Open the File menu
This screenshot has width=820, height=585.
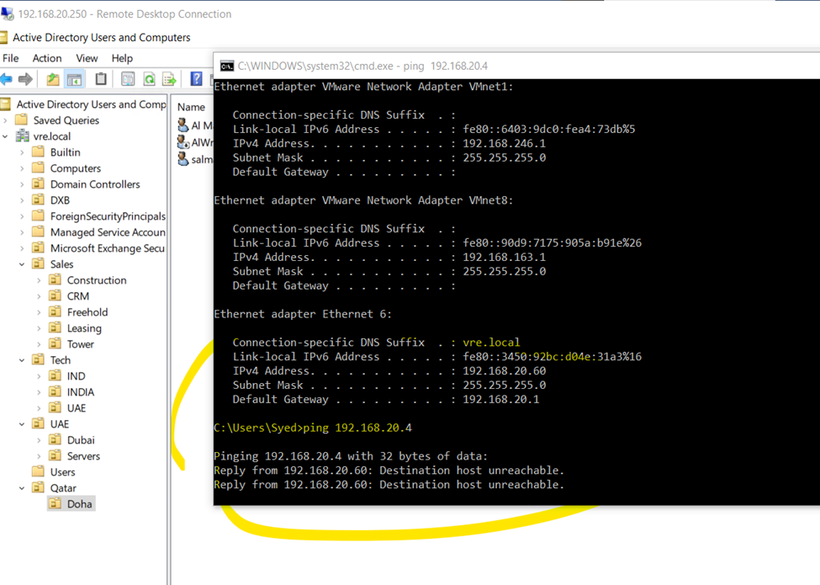(11, 58)
